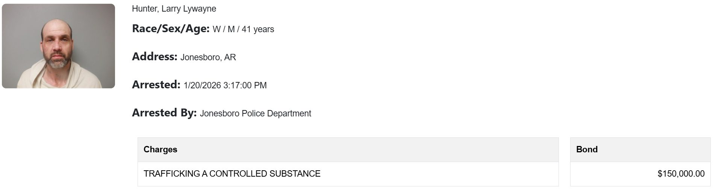Viewport: 713px width, 189px height.
Task: Click the Address label
Action: pyautogui.click(x=154, y=57)
